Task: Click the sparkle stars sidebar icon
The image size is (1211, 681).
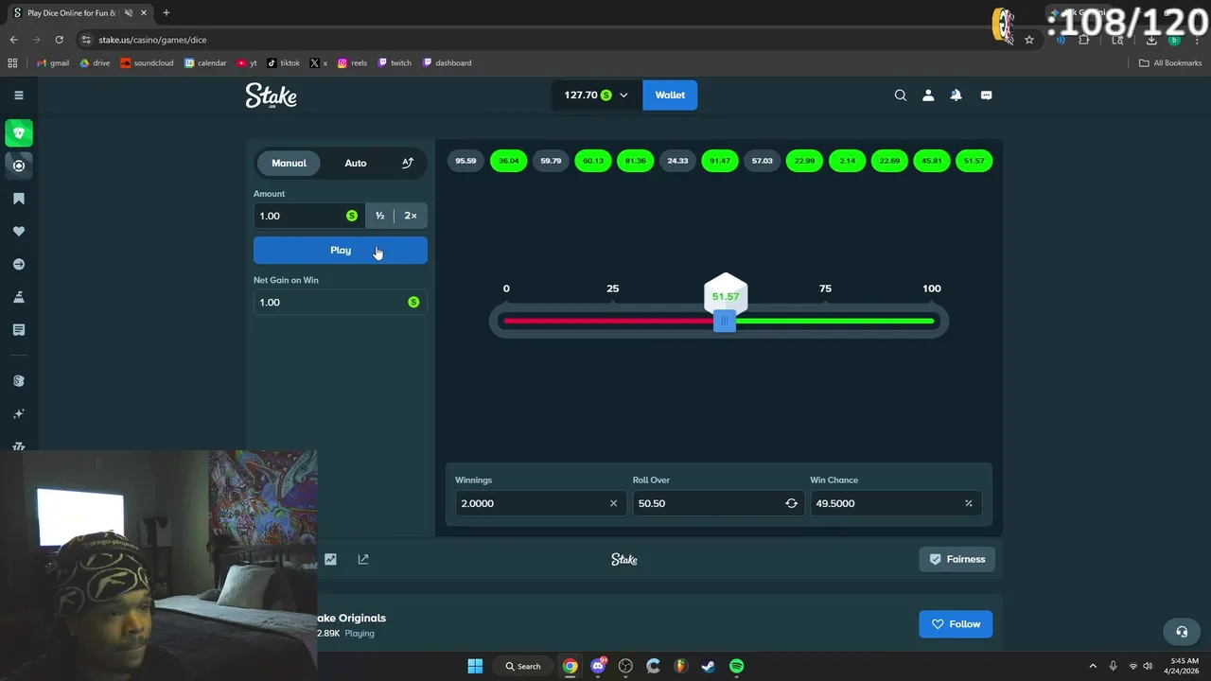Action: pyautogui.click(x=18, y=413)
